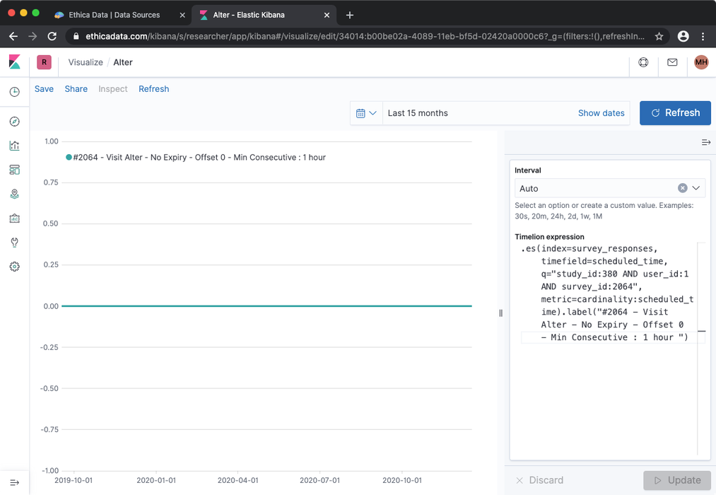
Task: Open the Discover compass icon in sidebar
Action: tap(14, 121)
